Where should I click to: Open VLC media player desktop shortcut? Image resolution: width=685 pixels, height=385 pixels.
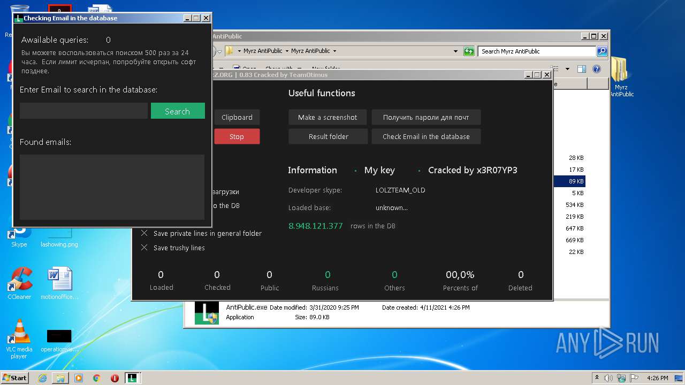coord(19,339)
